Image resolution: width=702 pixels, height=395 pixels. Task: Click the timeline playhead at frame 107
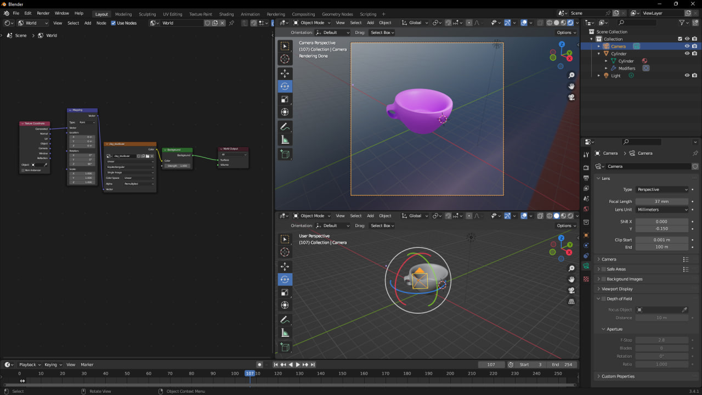click(250, 373)
